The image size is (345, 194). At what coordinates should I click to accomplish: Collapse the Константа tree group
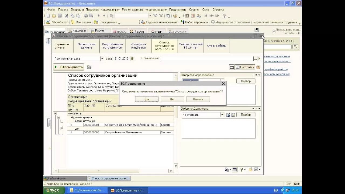tap(55, 114)
